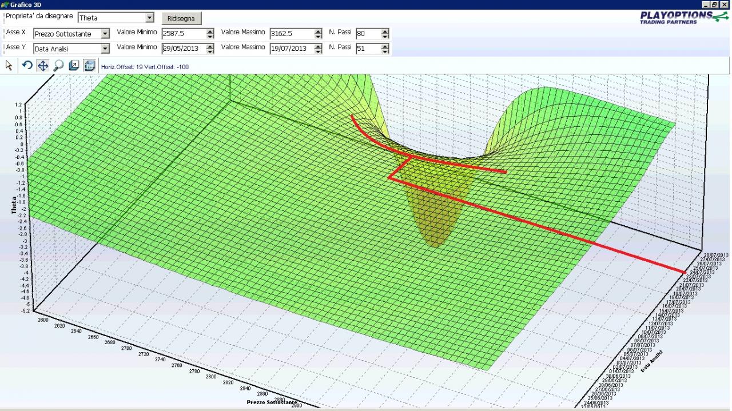Viewport: 732px width, 411px height.
Task: Click the restore window button in title bar
Action: (715, 5)
